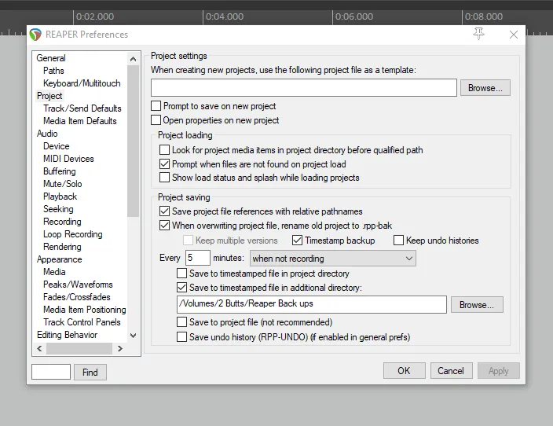Toggle Save project file references with relative pathnames
553x426 pixels.
tap(164, 211)
